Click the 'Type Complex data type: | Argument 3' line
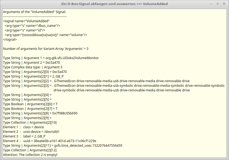Screen dimensions: 229x160 33,67
